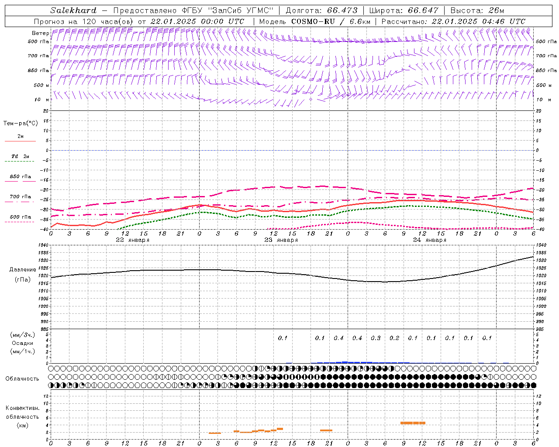Click the "0.3" precipitation value
Image resolution: width=559 pixels, height=447 pixels.
pos(376,338)
